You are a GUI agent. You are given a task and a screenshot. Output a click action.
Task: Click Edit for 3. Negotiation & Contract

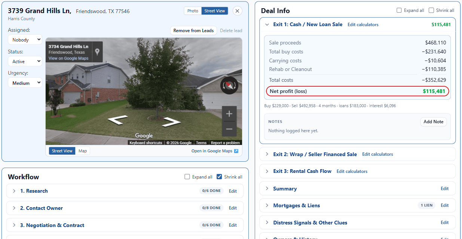tap(233, 225)
